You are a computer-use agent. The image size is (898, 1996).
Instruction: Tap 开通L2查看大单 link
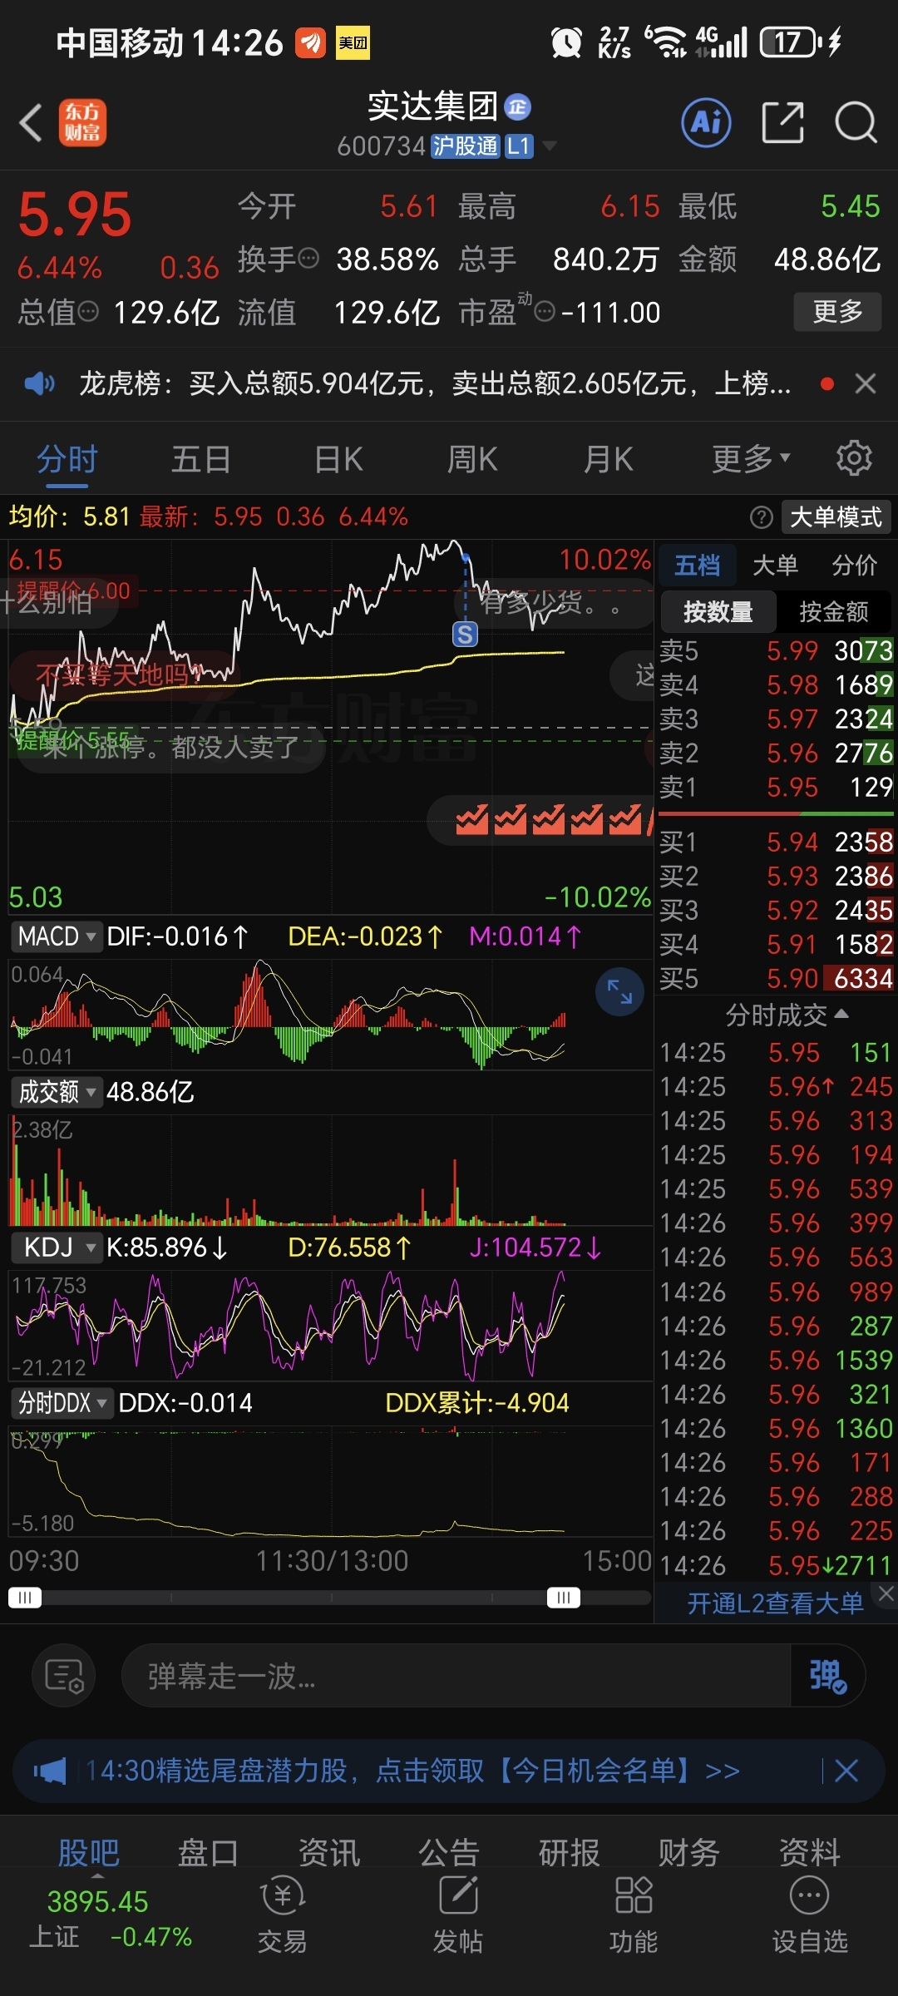tap(775, 1603)
